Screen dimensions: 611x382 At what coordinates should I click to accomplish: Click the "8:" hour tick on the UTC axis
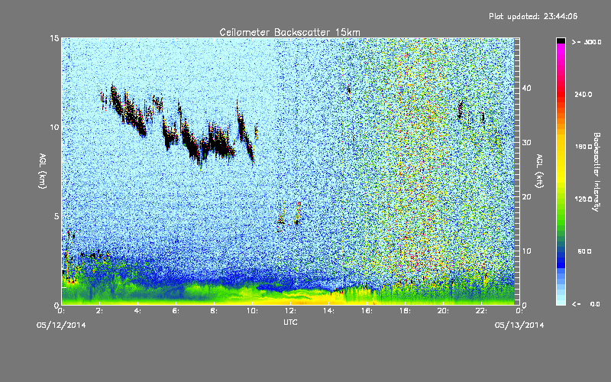215,311
